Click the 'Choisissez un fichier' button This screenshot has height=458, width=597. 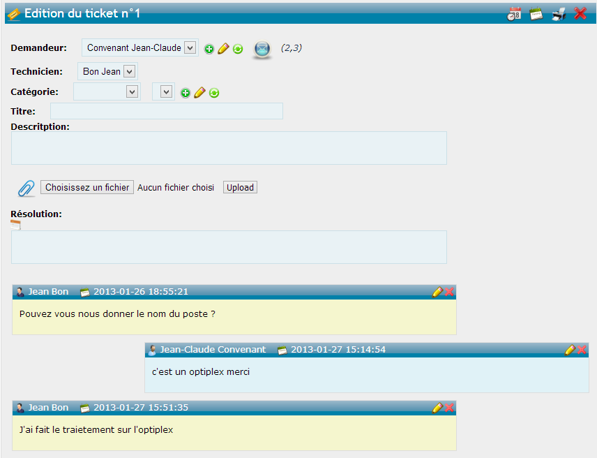[87, 187]
